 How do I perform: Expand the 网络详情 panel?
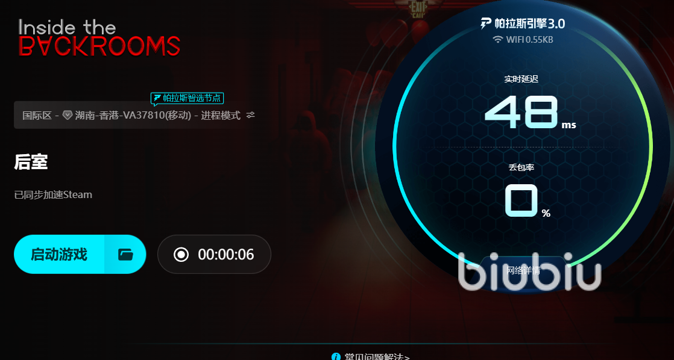[523, 270]
